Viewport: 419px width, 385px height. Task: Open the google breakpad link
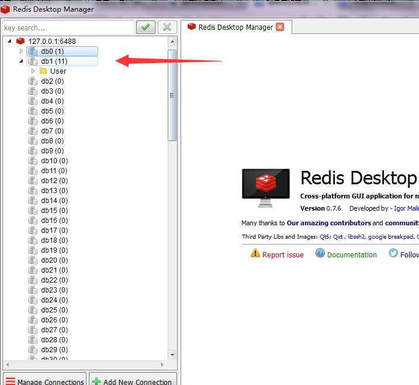pyautogui.click(x=391, y=237)
